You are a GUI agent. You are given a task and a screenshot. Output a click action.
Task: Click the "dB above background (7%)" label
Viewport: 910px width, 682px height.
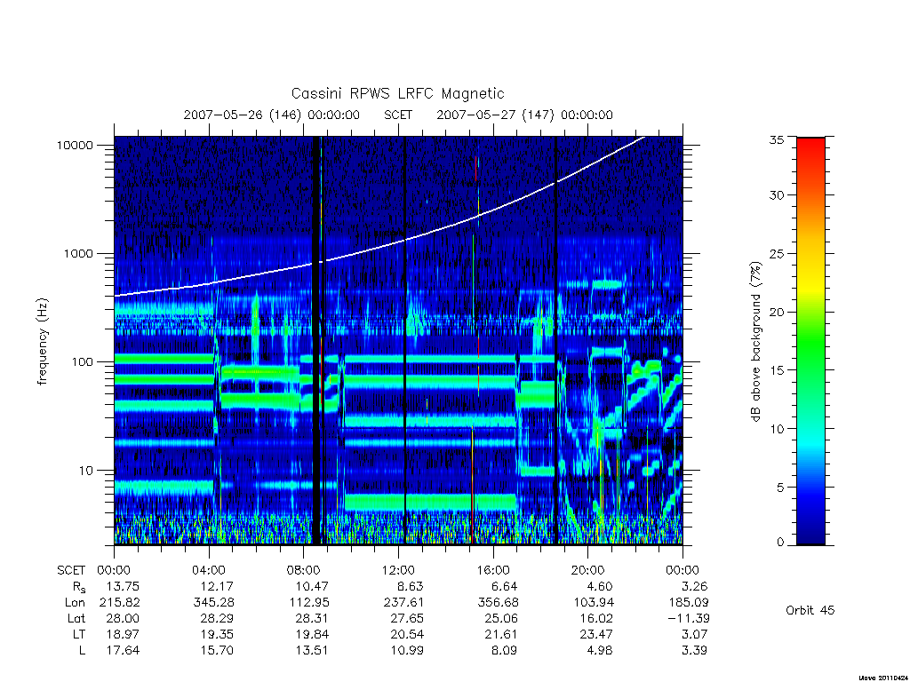coord(755,341)
